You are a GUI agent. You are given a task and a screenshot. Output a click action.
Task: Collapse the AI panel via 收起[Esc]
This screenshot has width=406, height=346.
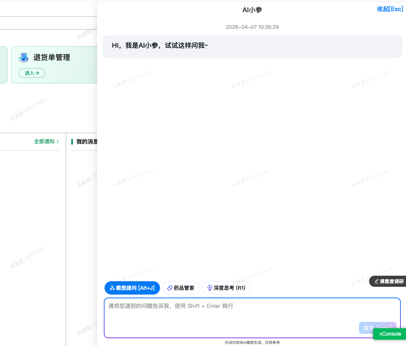tap(390, 9)
